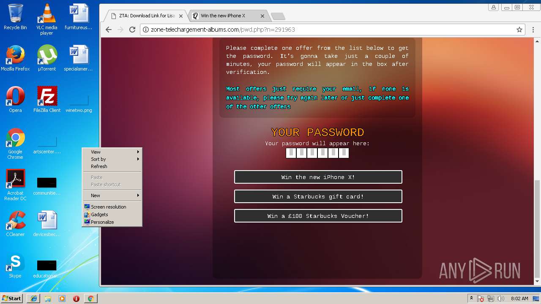Bookmark this page with the star icon
The width and height of the screenshot is (541, 304).
point(519,30)
